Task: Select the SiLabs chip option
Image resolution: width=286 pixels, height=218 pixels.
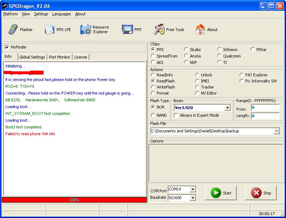Action: click(186, 50)
